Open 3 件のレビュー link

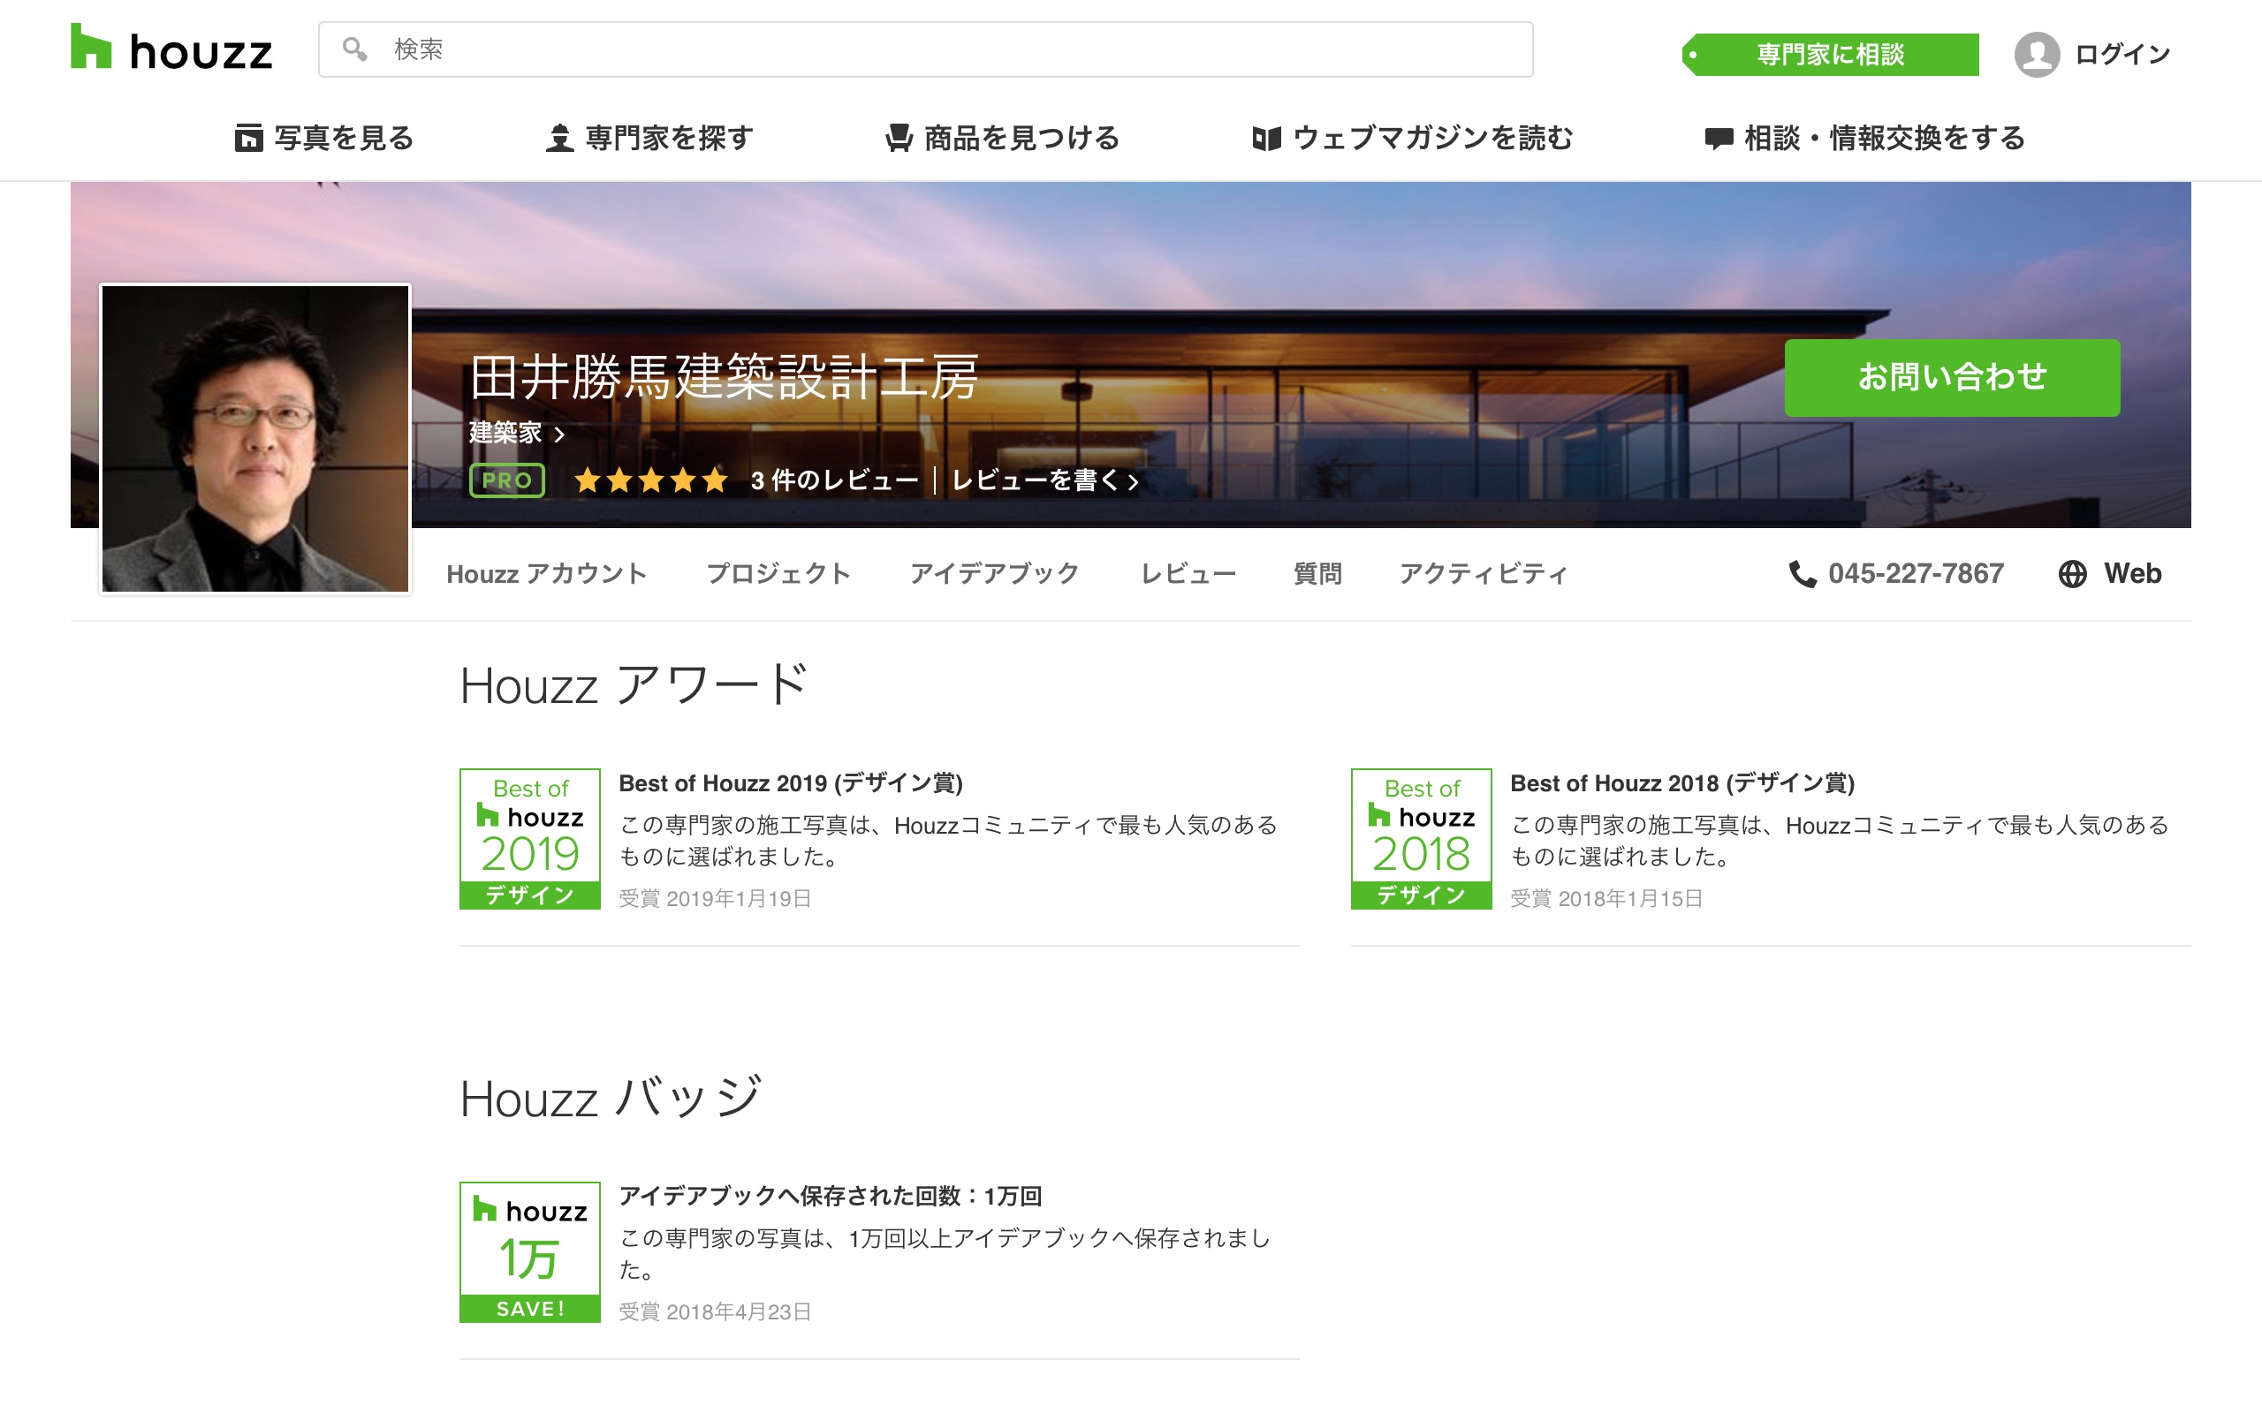835,480
